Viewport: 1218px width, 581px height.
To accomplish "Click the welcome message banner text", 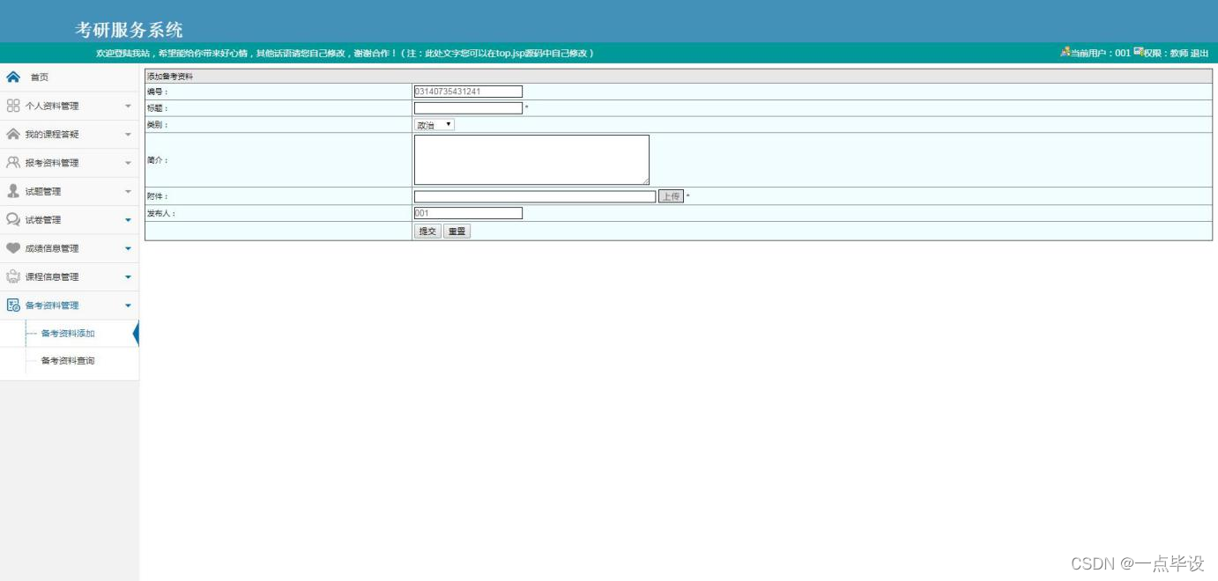I will 345,53.
